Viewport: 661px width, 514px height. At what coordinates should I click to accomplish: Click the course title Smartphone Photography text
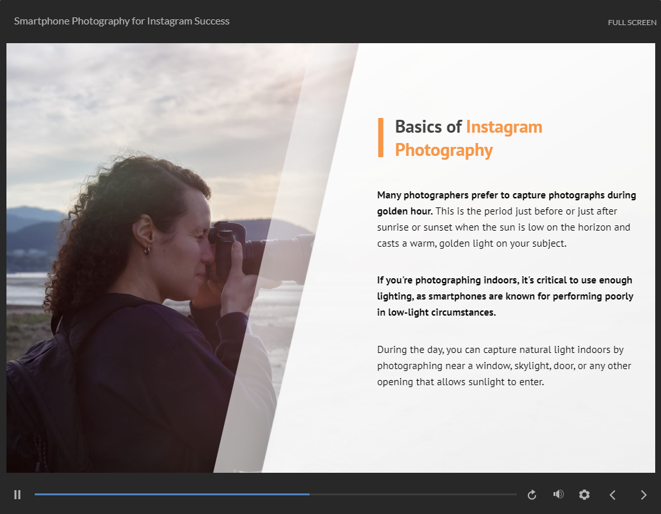coord(122,21)
